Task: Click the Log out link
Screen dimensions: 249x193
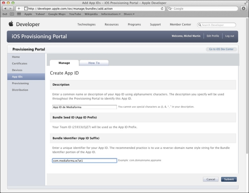Action: pyautogui.click(x=229, y=36)
